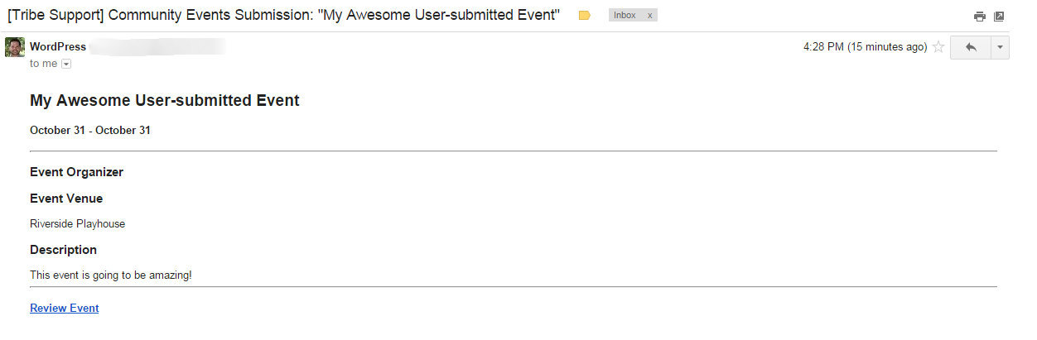Click the "October 31 - October 31" date

(x=89, y=131)
